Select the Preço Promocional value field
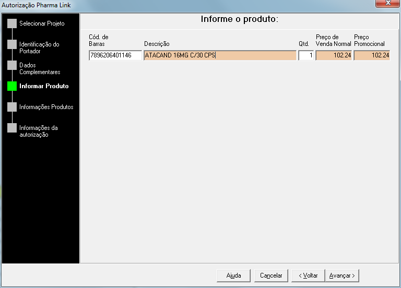This screenshot has height=288, width=401. tap(372, 55)
